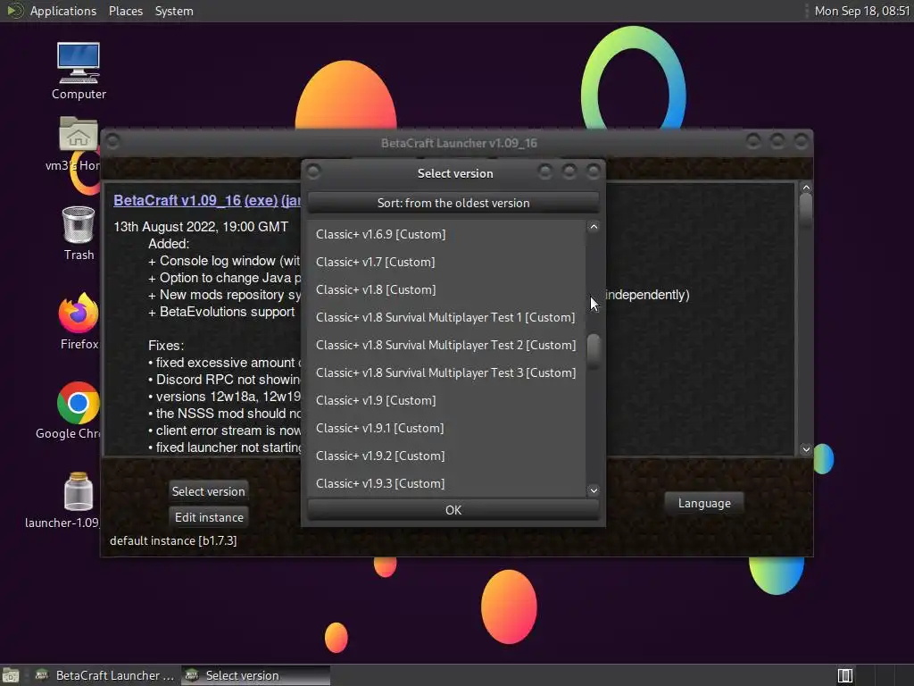Screen dimensions: 914x686
Task: Click the menu icon next to Applications
Action: 14,11
